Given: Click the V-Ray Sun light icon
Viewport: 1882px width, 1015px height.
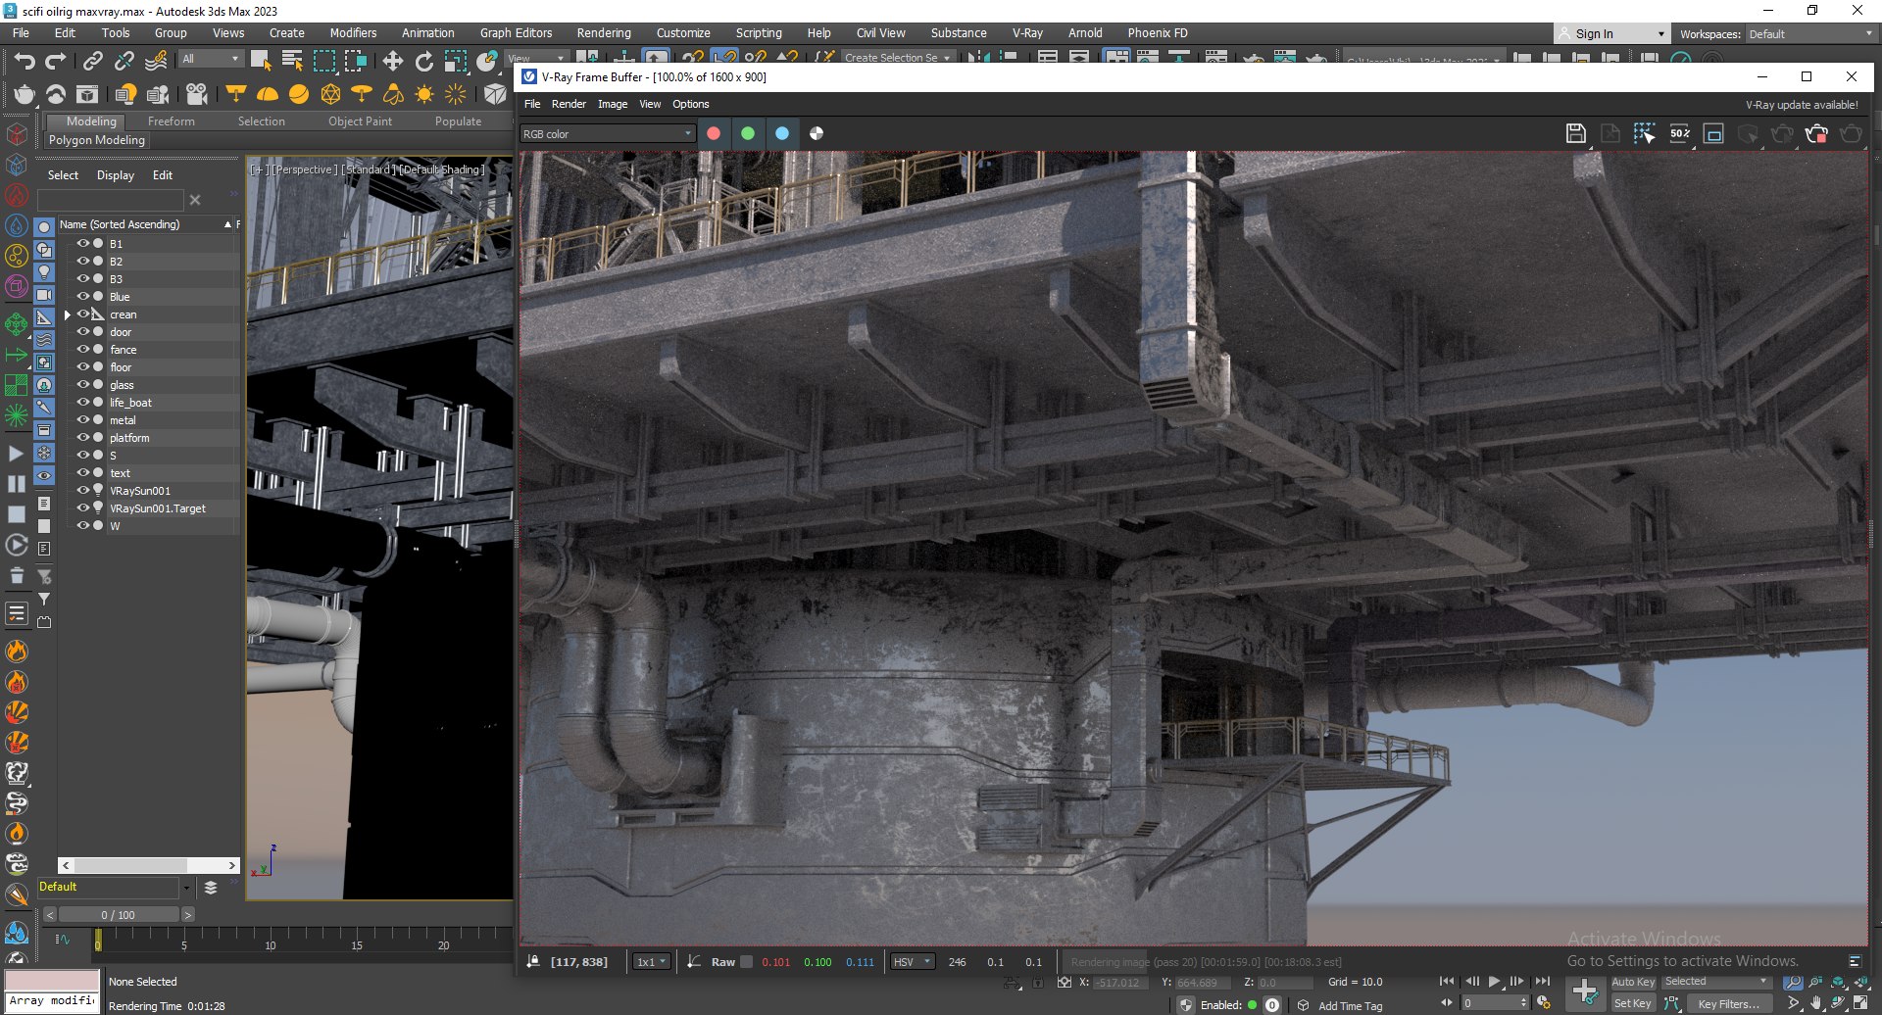Looking at the screenshot, I should tap(424, 94).
